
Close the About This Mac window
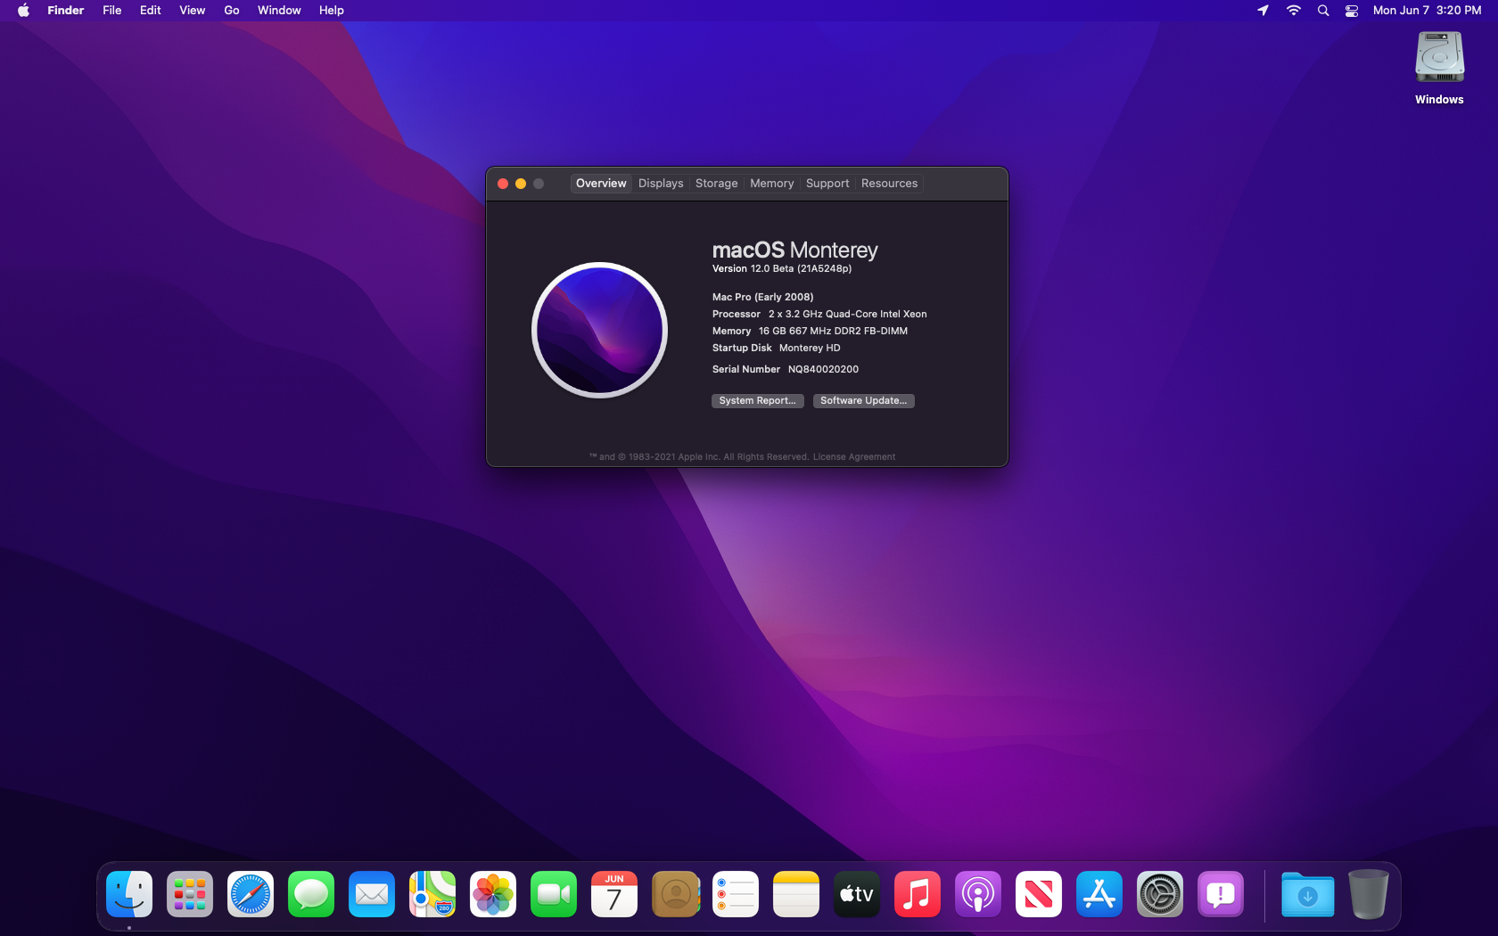503,184
